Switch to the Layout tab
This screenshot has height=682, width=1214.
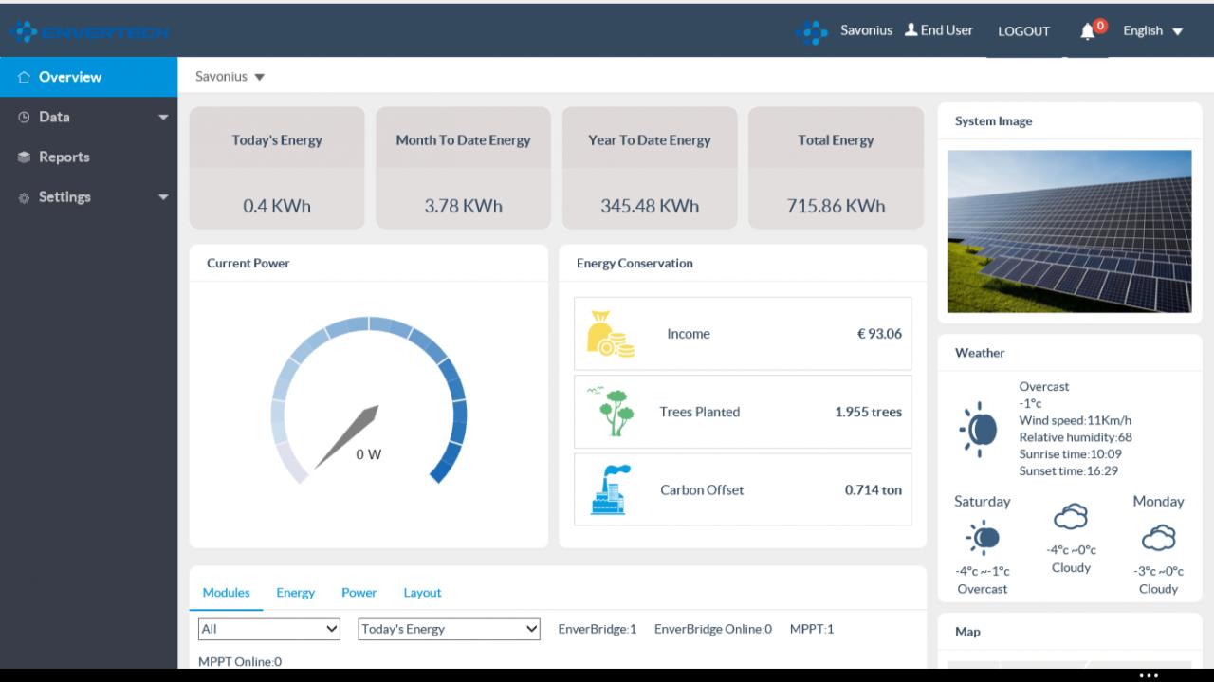click(422, 593)
